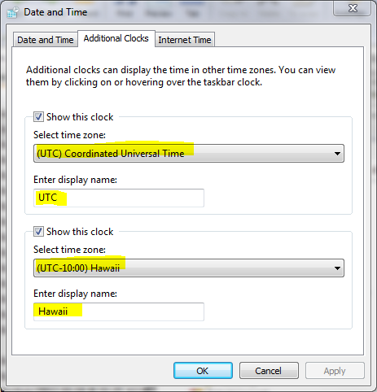Open the (UTC-10:00) Hawaii time zone dropdown
377x392 pixels.
pyautogui.click(x=189, y=268)
